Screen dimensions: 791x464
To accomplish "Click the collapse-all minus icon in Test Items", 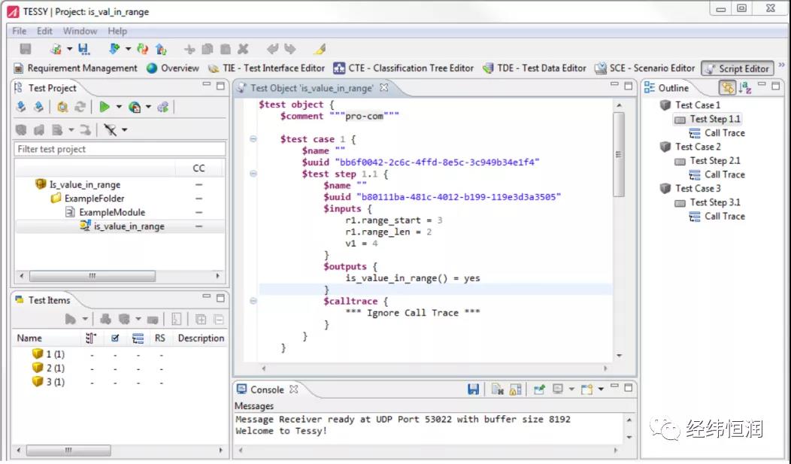I will (x=219, y=320).
